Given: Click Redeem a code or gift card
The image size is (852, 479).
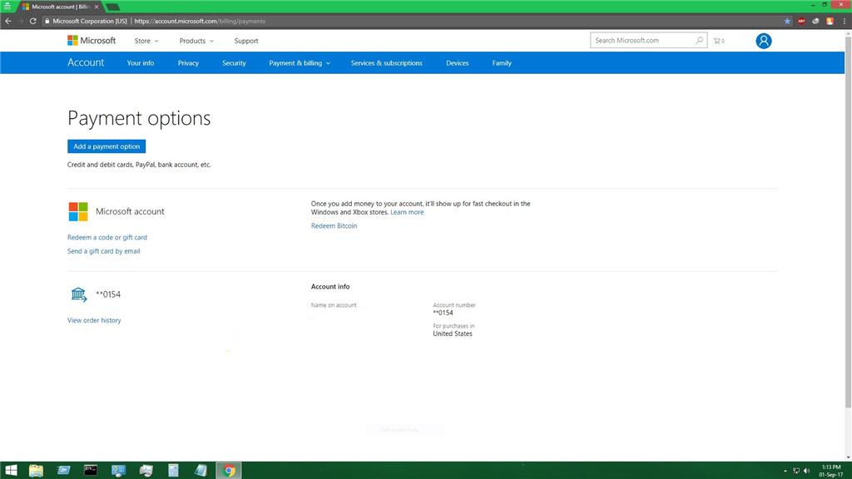Looking at the screenshot, I should click(x=107, y=237).
